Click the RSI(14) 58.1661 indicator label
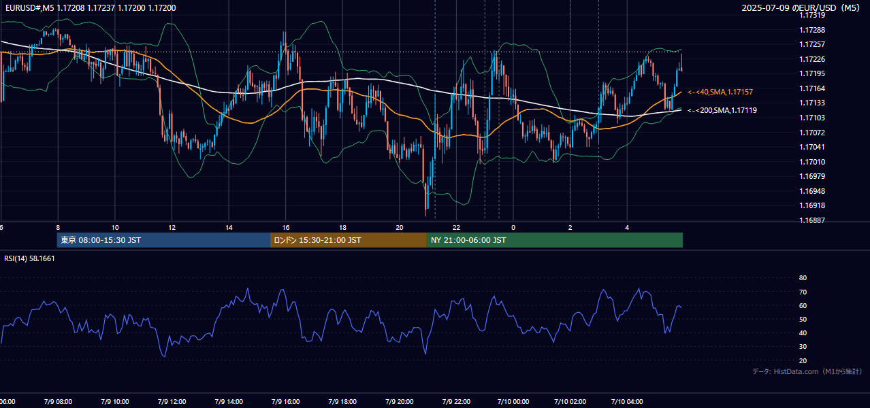Viewport: 870px width, 408px height. point(29,258)
